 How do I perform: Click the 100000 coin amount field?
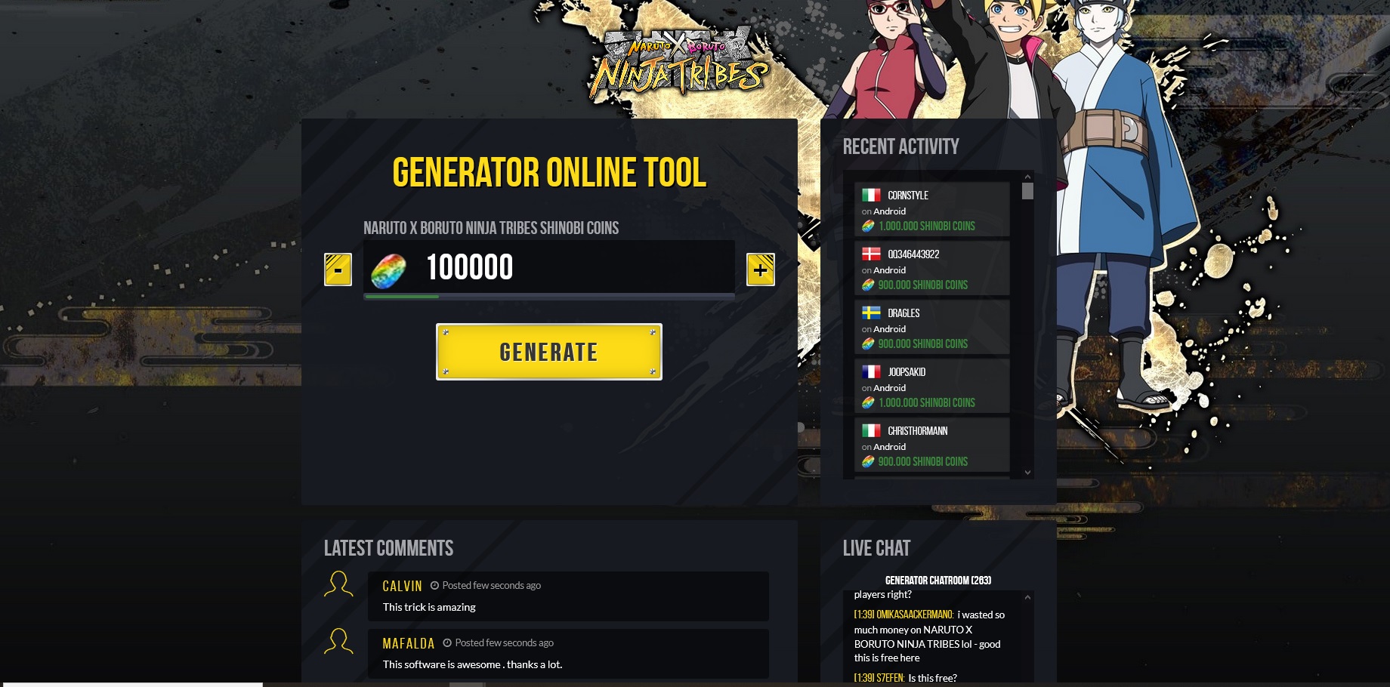coord(549,266)
